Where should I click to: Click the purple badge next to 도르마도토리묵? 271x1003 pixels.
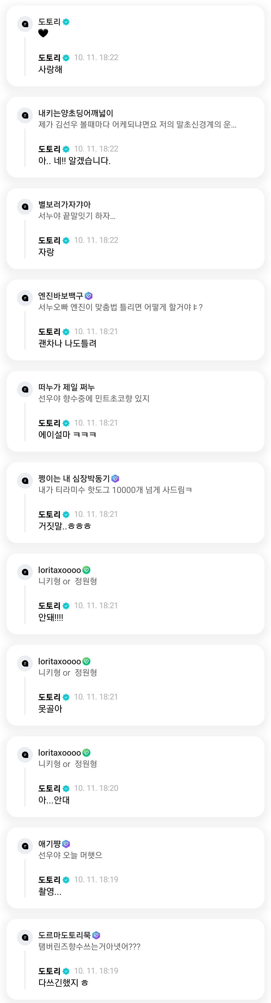(96, 935)
